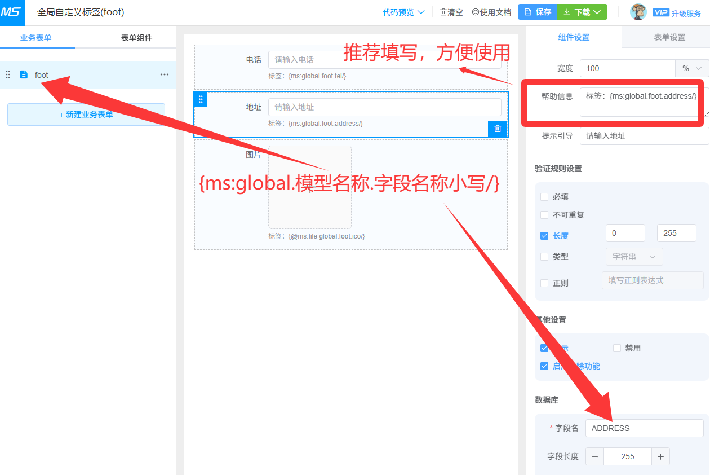This screenshot has height=475, width=710.
Task: Toggle the 不可重复 unique checkbox
Action: (x=544, y=215)
